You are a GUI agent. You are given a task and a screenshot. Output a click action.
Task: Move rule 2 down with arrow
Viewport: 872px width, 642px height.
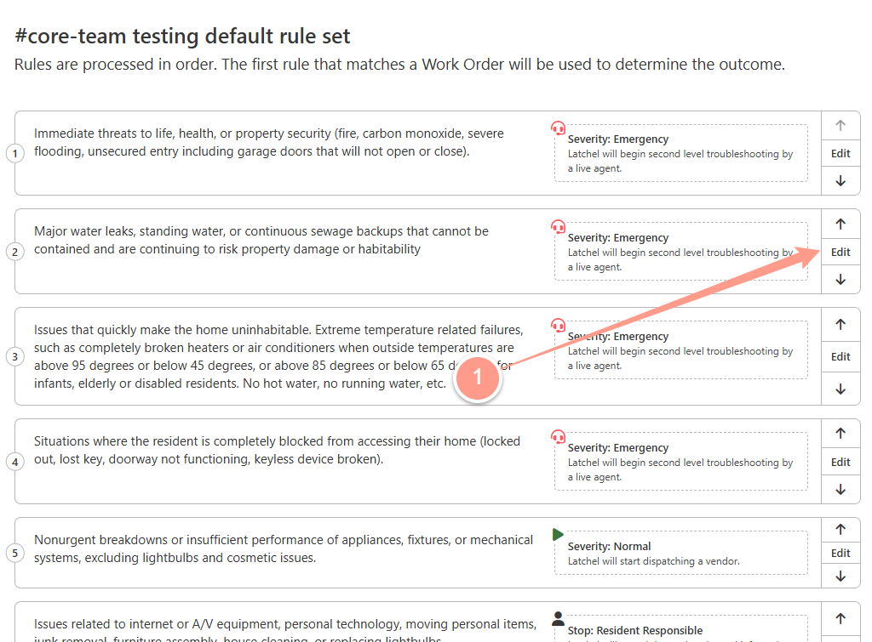(x=840, y=280)
